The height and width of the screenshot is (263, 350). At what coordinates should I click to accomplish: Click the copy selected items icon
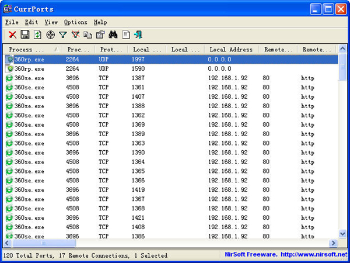pos(88,35)
